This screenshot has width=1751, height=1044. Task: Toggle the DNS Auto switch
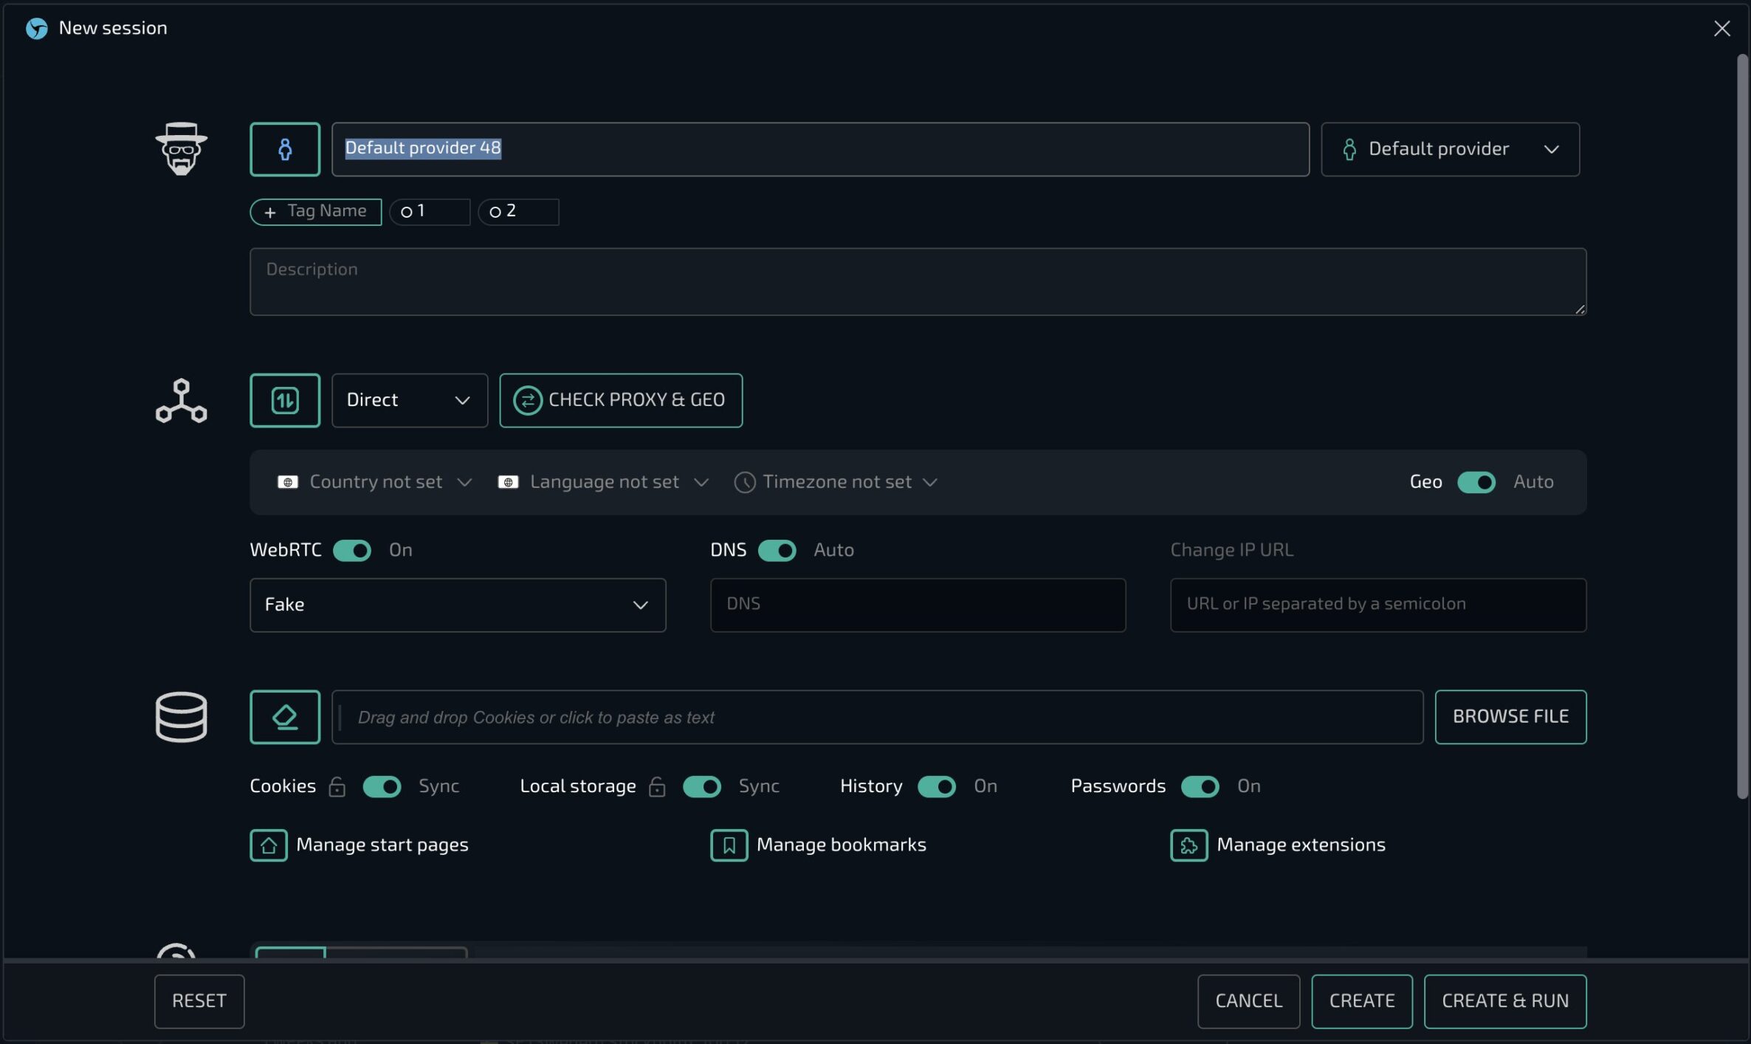(777, 550)
